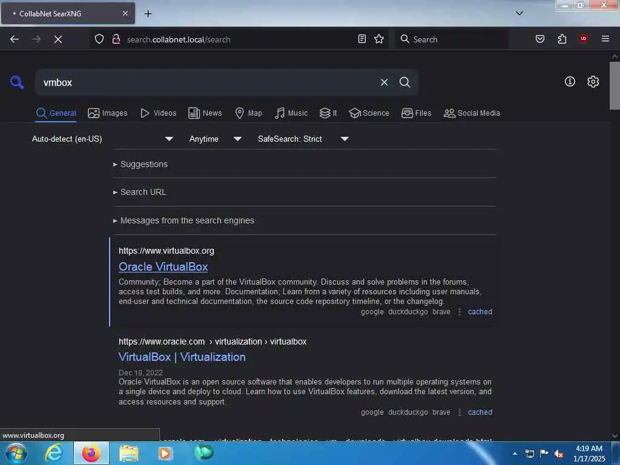The image size is (620, 465).
Task: Open the SafeSearch Strict dropdown
Action: pyautogui.click(x=303, y=139)
